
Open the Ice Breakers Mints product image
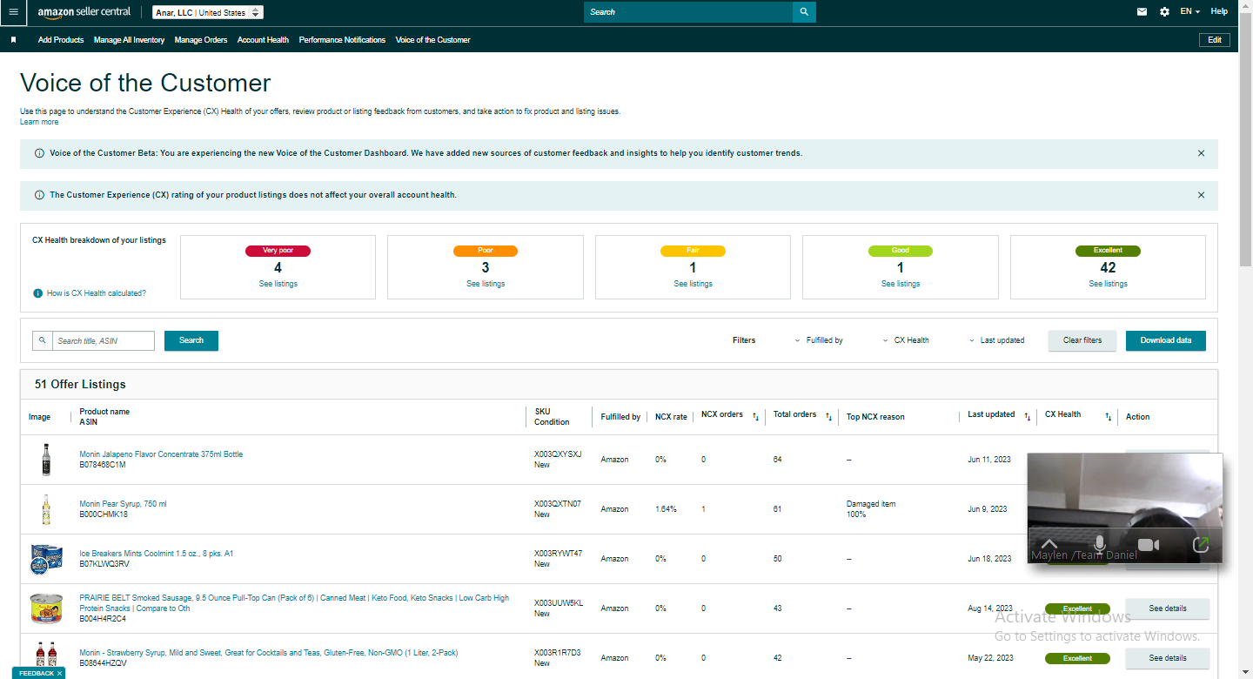coord(46,559)
